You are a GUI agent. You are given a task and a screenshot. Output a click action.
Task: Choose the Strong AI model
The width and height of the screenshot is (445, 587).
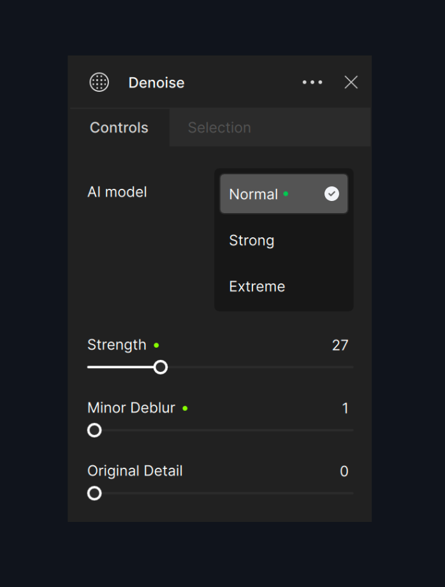pyautogui.click(x=252, y=241)
